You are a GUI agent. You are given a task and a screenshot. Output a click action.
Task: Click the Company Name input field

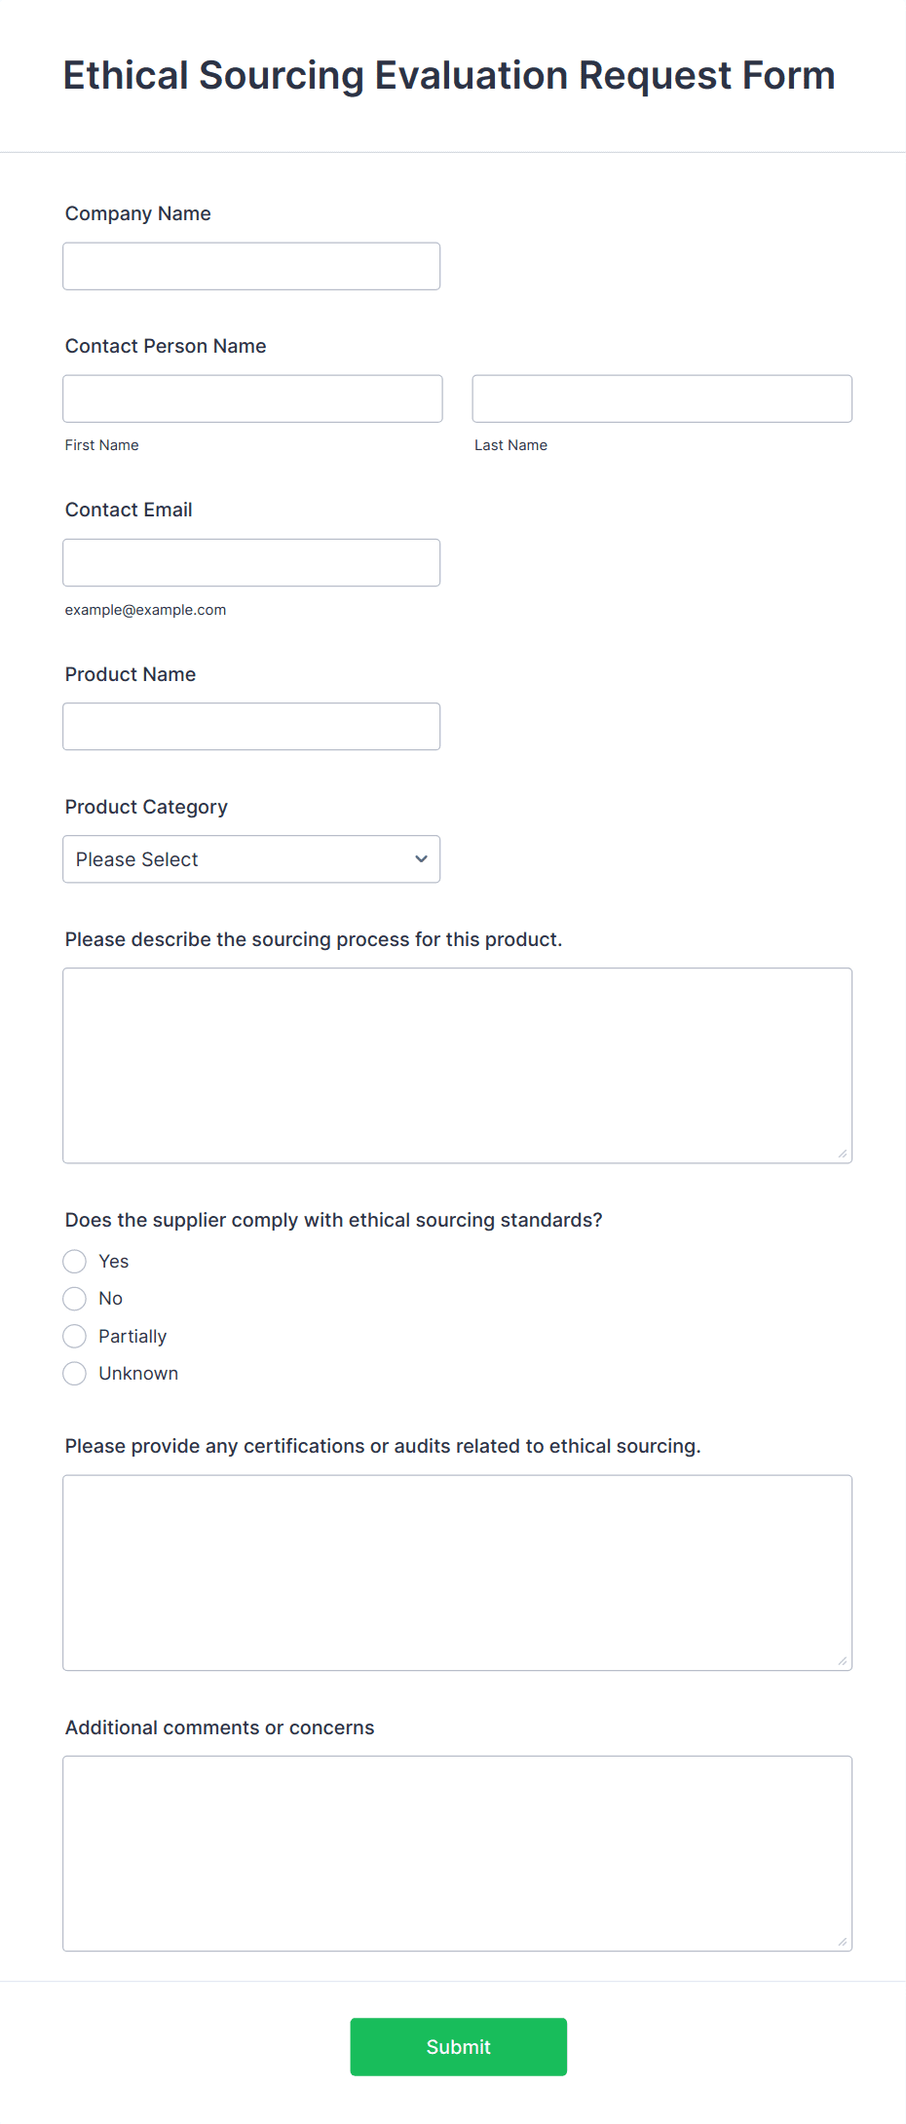[251, 266]
